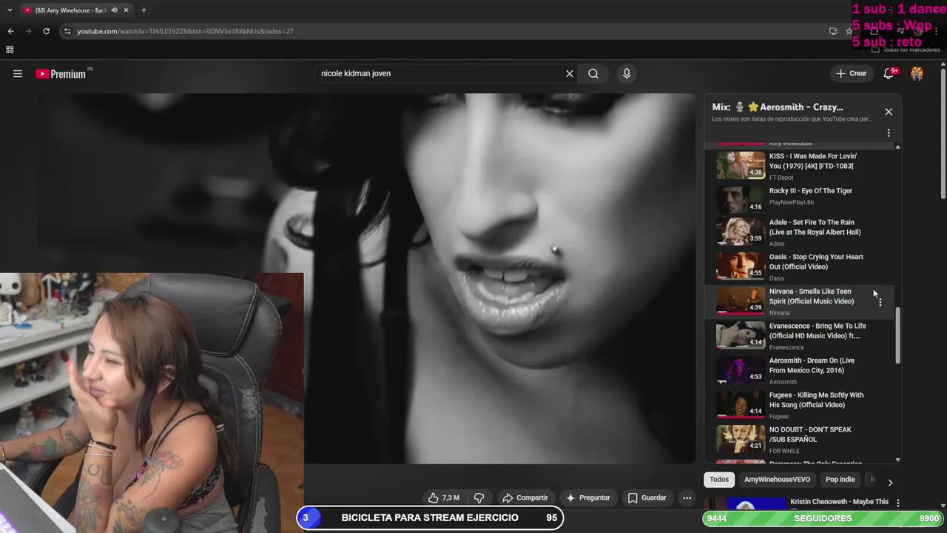Open 'Kristin Chenoweth - Maybe This' video title

(839, 502)
